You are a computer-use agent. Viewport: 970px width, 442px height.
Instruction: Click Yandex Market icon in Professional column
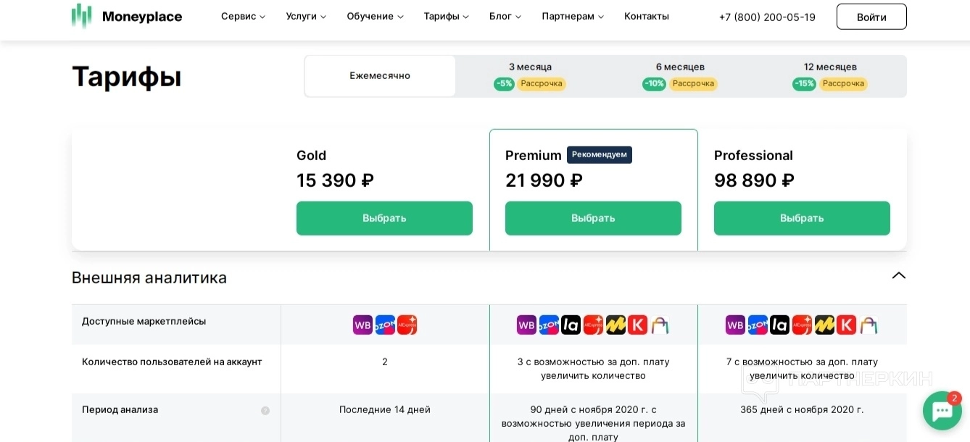[x=824, y=325]
